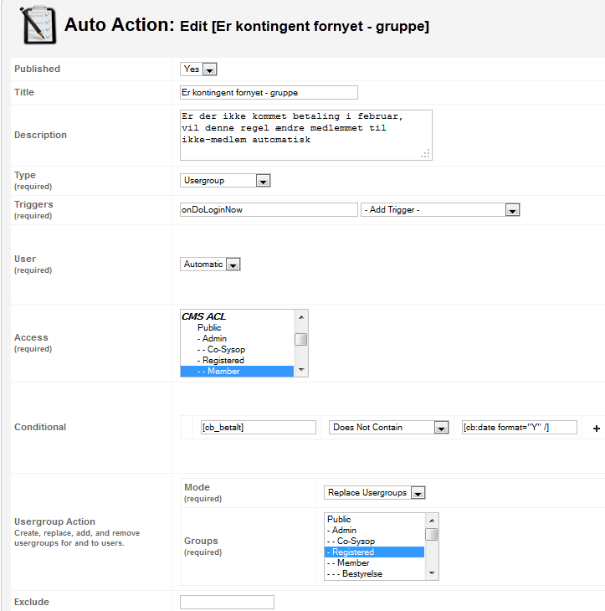Click the Access list scroll down arrow

(x=301, y=370)
